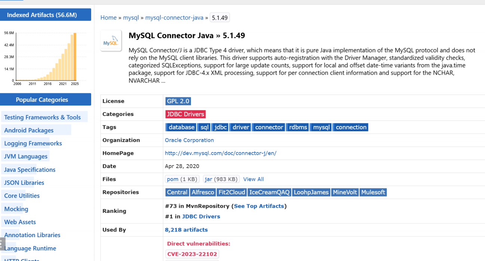Click the View All files link
The width and height of the screenshot is (485, 261).
pos(253,179)
